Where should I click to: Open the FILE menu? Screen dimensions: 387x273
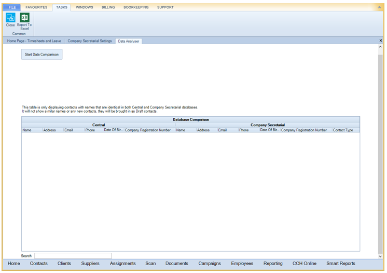tap(12, 7)
